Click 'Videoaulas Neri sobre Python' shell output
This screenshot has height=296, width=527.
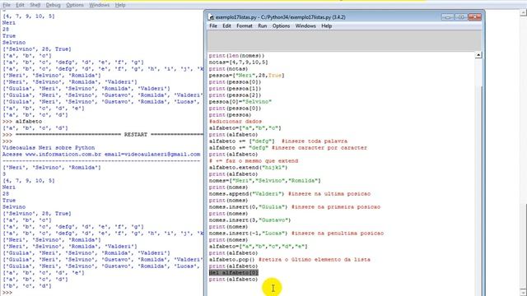pos(49,148)
